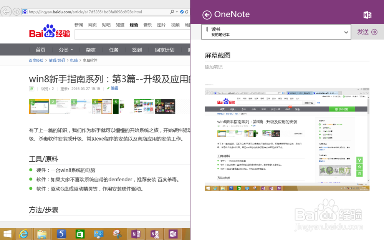Click the 方法/步骤 section heading
This screenshot has width=384, height=240.
[43, 210]
